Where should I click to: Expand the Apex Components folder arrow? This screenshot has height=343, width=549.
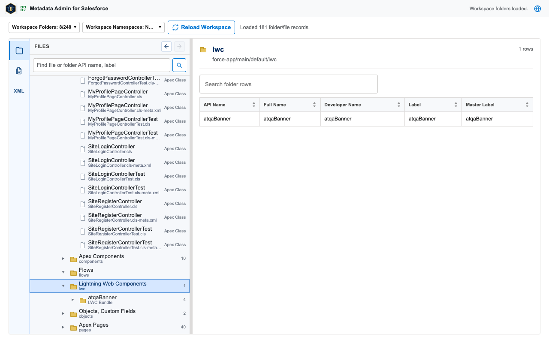tap(63, 259)
